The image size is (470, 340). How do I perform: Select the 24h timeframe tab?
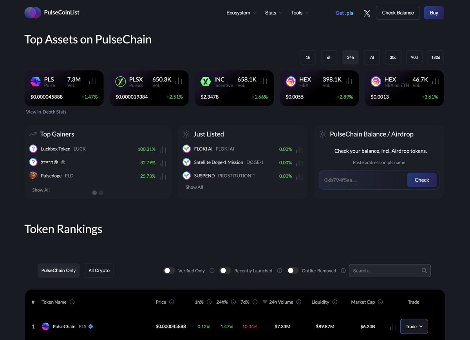point(351,58)
